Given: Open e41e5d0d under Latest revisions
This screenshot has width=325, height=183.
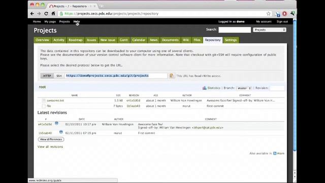Looking at the screenshot, I should 45,124.
